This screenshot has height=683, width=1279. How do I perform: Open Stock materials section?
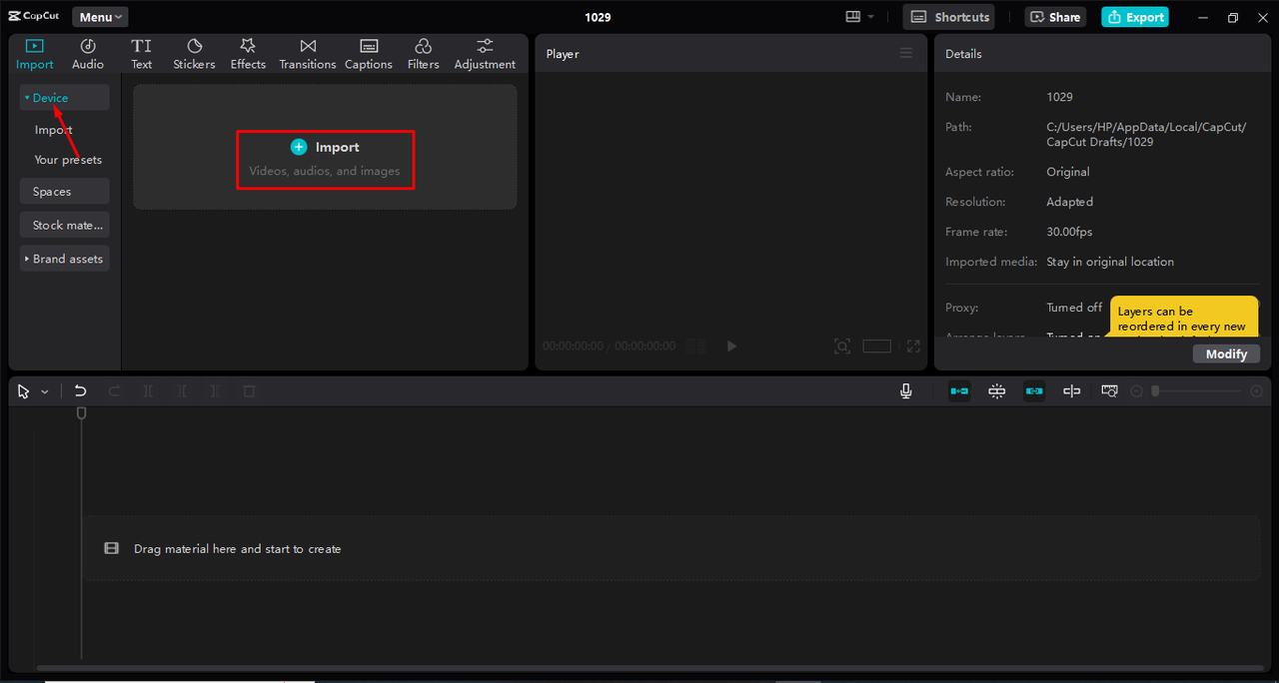[x=64, y=225]
